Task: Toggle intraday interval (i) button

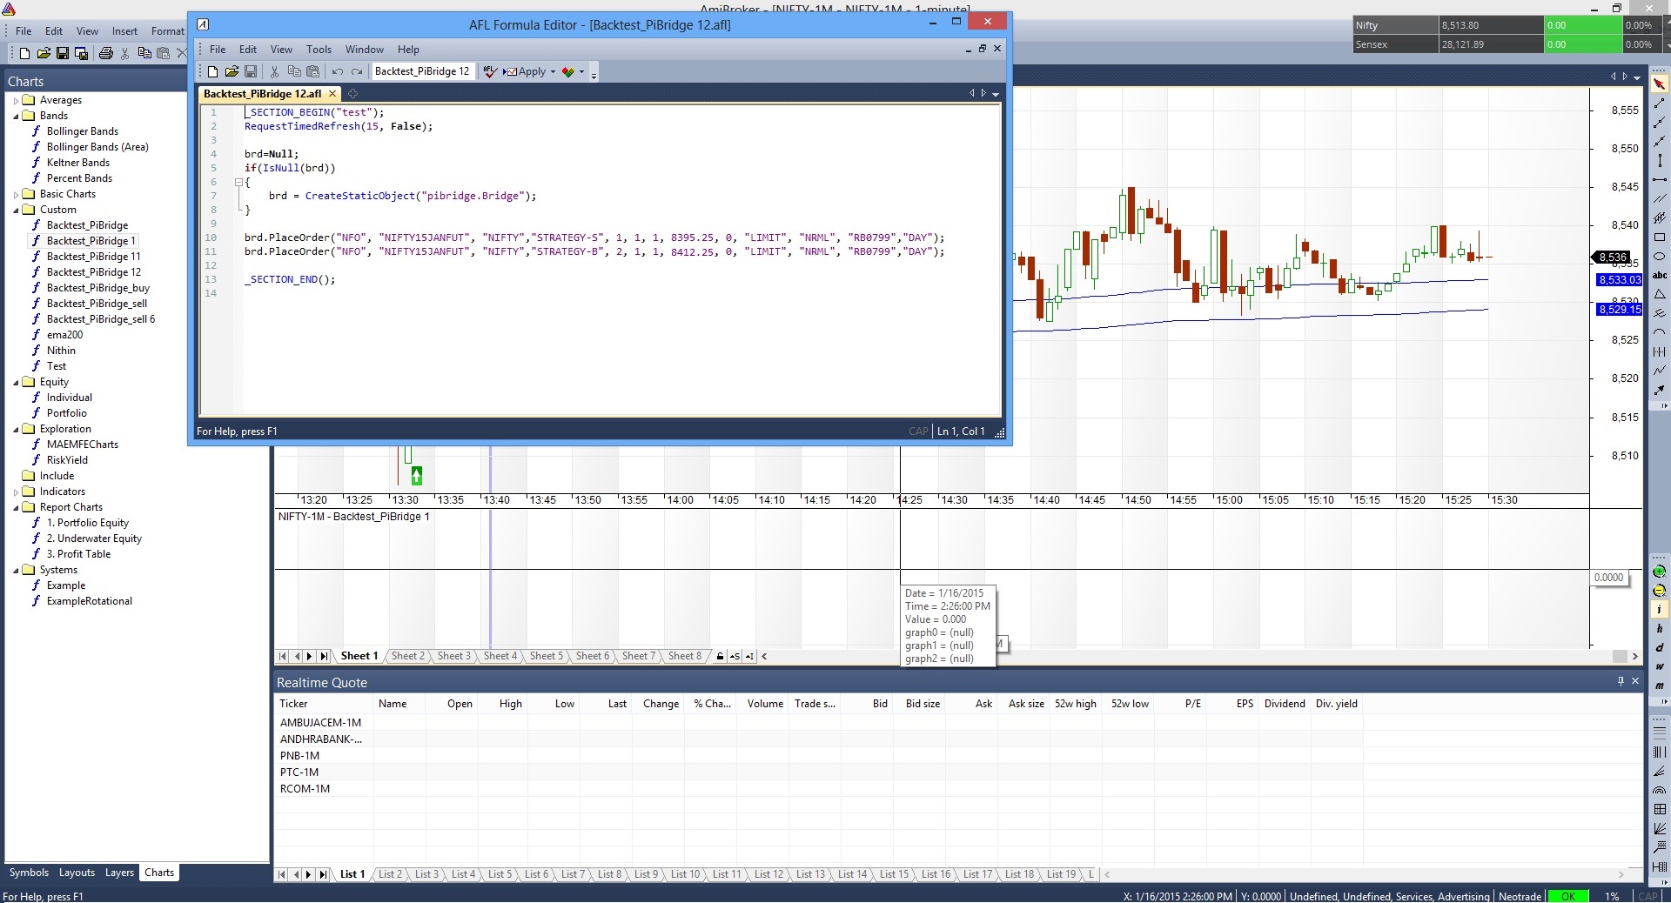Action: 1659,610
